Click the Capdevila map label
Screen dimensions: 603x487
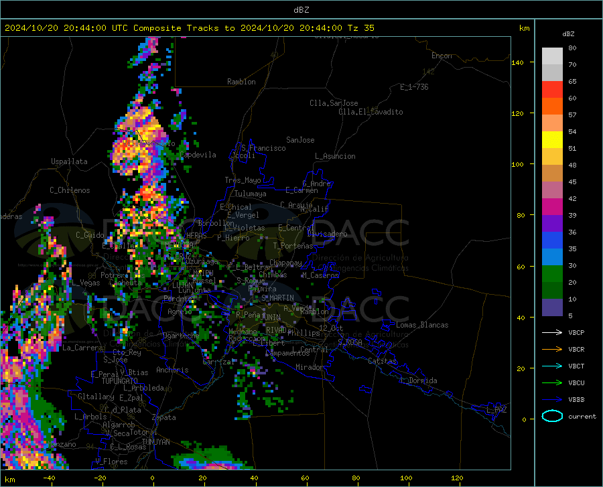198,155
